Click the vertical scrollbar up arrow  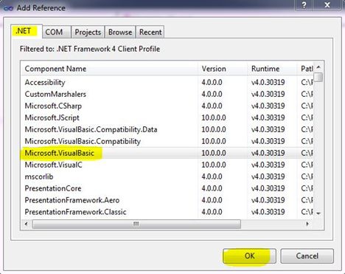click(318, 67)
